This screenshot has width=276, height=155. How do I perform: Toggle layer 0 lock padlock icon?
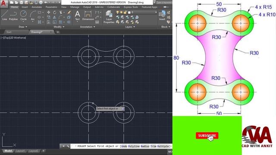pos(125,12)
